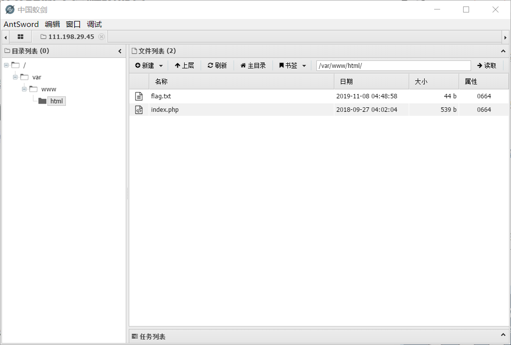Screen dimensions: 511x345
Task: Close the 111.198.29.45 tab
Action: 101,36
